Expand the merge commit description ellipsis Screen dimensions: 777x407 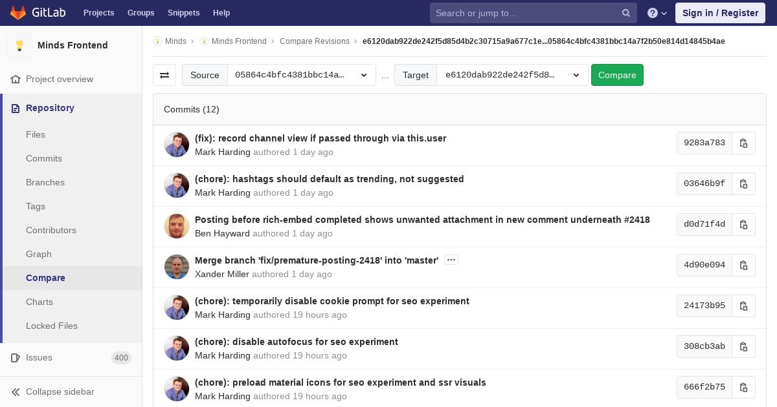[451, 260]
